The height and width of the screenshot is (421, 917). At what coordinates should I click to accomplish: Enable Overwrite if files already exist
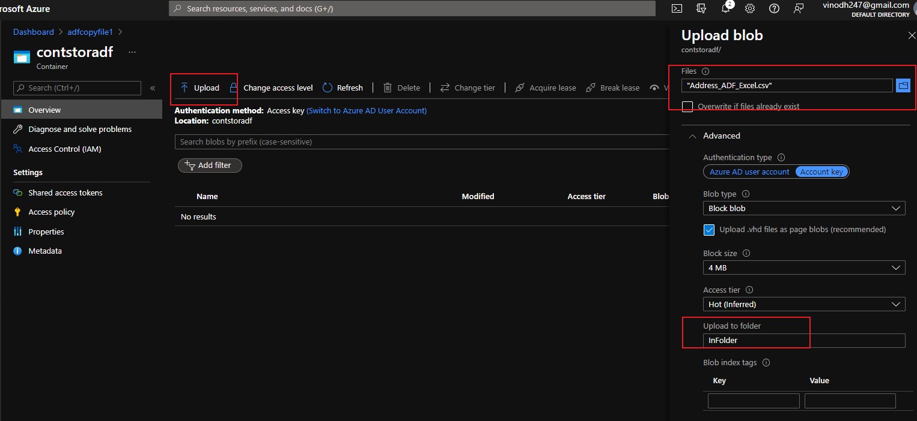point(687,107)
